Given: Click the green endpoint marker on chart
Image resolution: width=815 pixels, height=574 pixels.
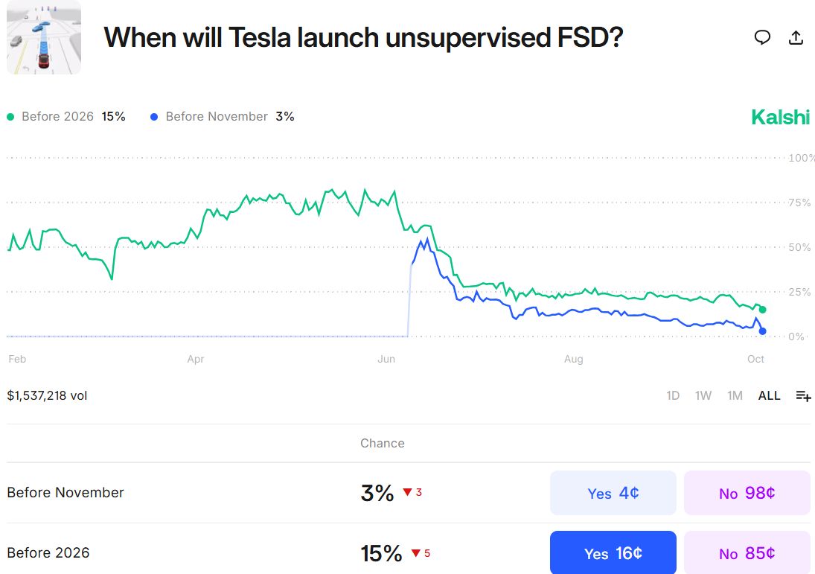Looking at the screenshot, I should (762, 310).
